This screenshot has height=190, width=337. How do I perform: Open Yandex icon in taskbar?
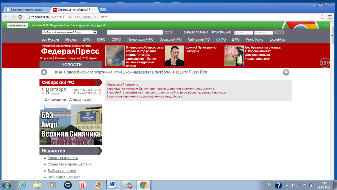pyautogui.click(x=83, y=185)
